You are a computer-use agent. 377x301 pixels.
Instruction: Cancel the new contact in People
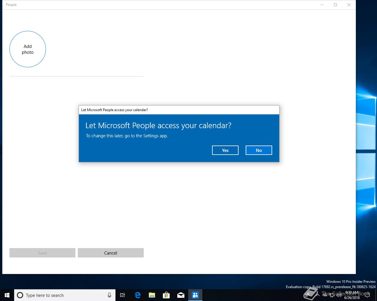pyautogui.click(x=111, y=253)
